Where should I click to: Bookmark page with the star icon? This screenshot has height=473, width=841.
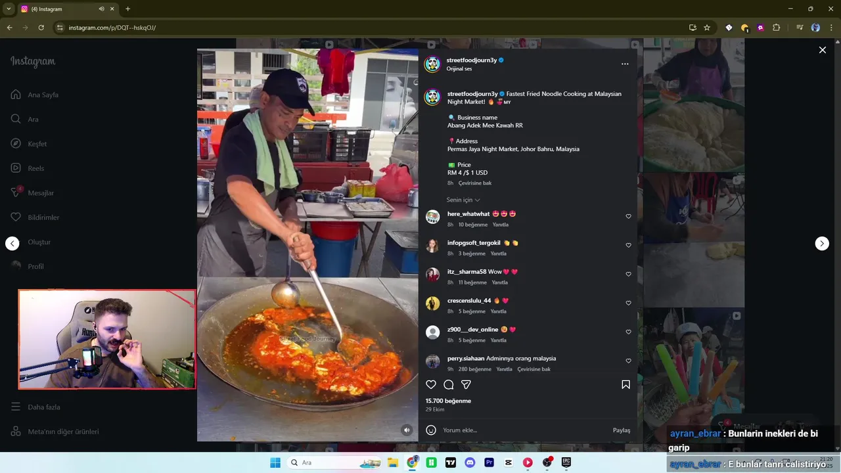[x=707, y=28]
